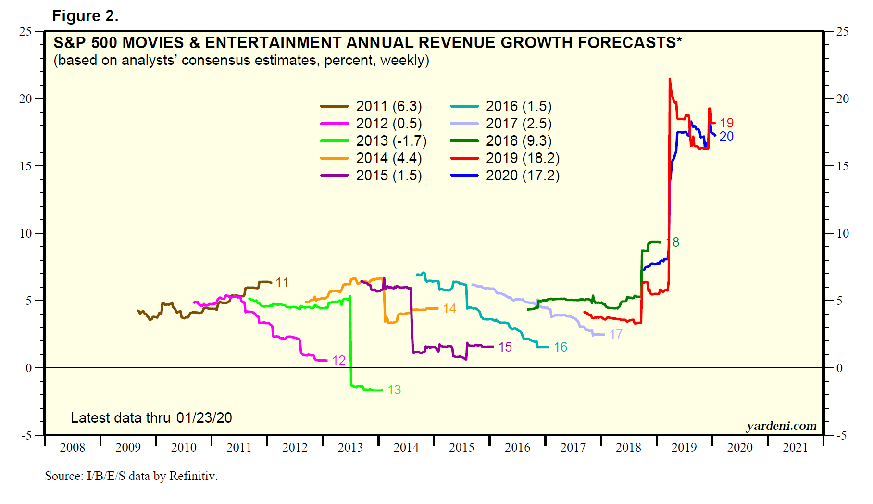Select the "2018 (9.3)" legend text
The image size is (873, 504).
coord(519,141)
